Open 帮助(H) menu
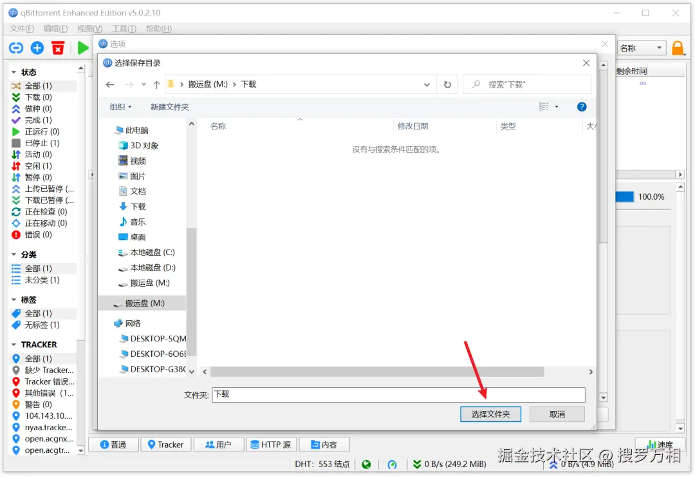The image size is (695, 478). [x=159, y=29]
